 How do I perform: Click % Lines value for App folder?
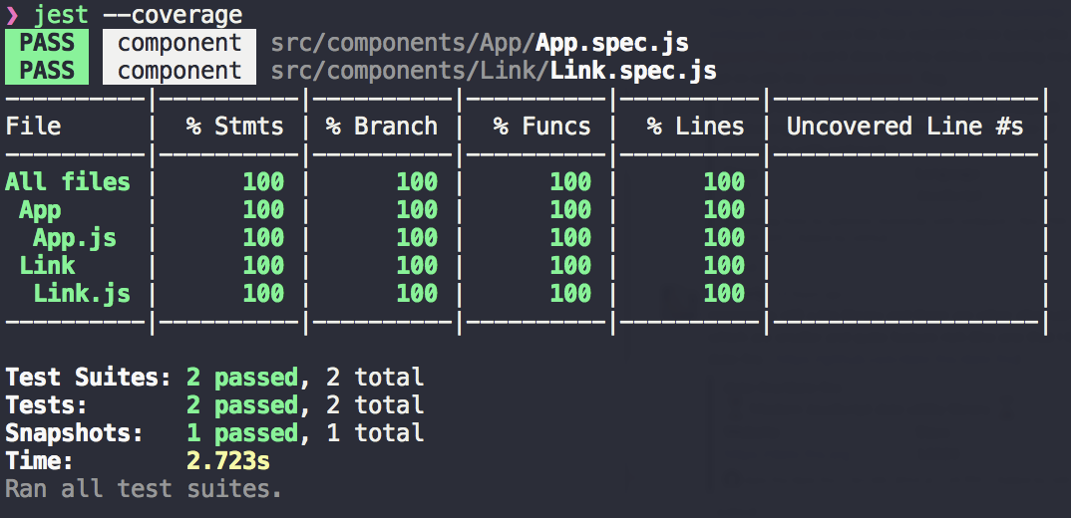point(724,210)
